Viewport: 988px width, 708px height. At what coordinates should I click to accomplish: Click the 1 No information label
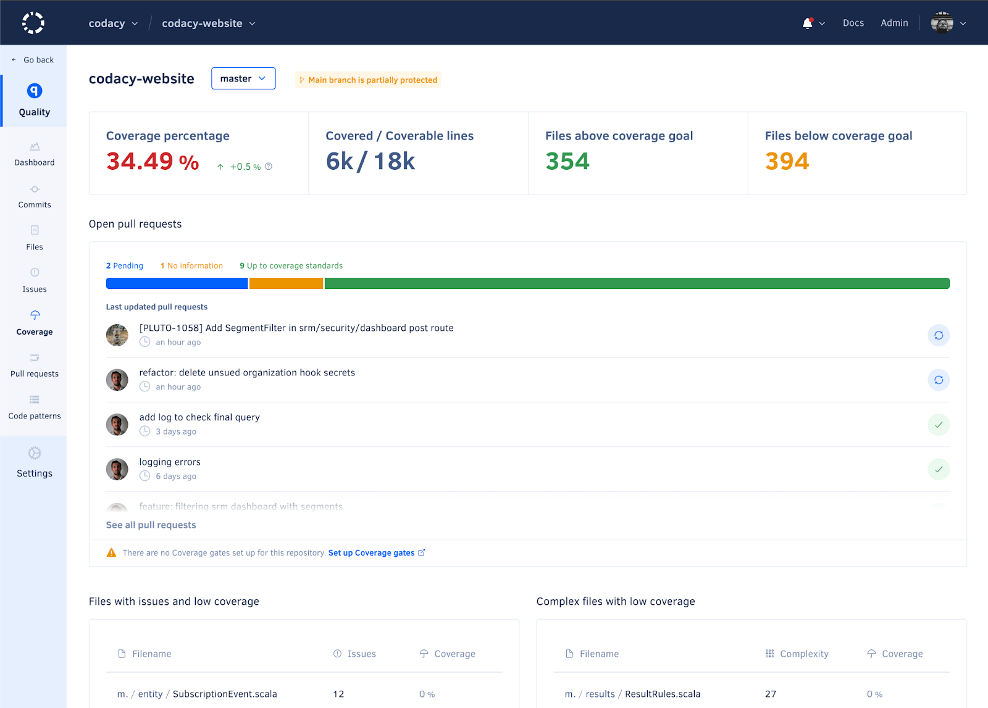(191, 266)
